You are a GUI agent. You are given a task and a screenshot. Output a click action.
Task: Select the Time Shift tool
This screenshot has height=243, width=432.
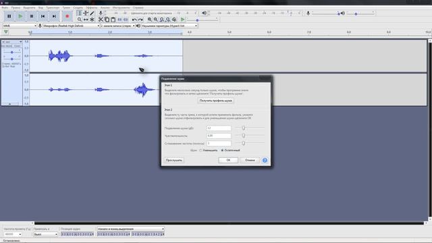86,20
